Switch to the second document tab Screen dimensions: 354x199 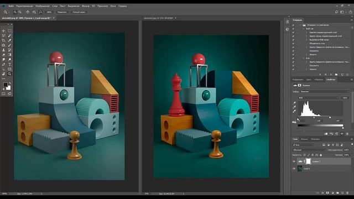(x=160, y=18)
